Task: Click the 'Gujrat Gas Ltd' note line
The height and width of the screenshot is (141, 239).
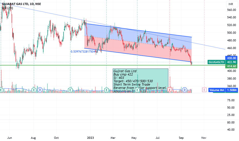Action: pos(125,71)
